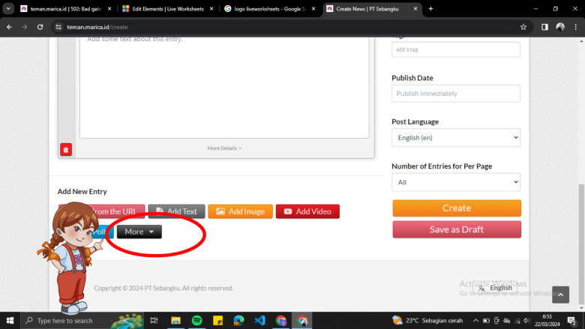Launch Visual Studio Code from taskbar

[x=259, y=320]
